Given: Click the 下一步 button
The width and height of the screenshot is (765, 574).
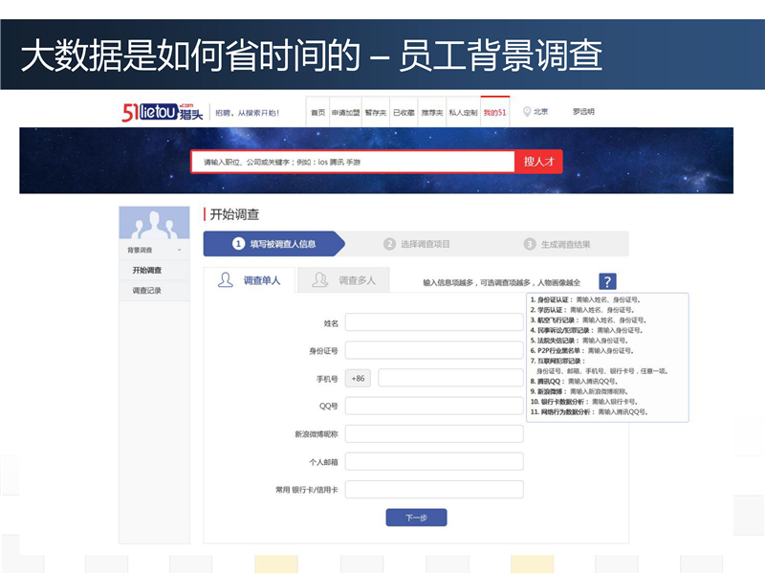Looking at the screenshot, I should 416,518.
